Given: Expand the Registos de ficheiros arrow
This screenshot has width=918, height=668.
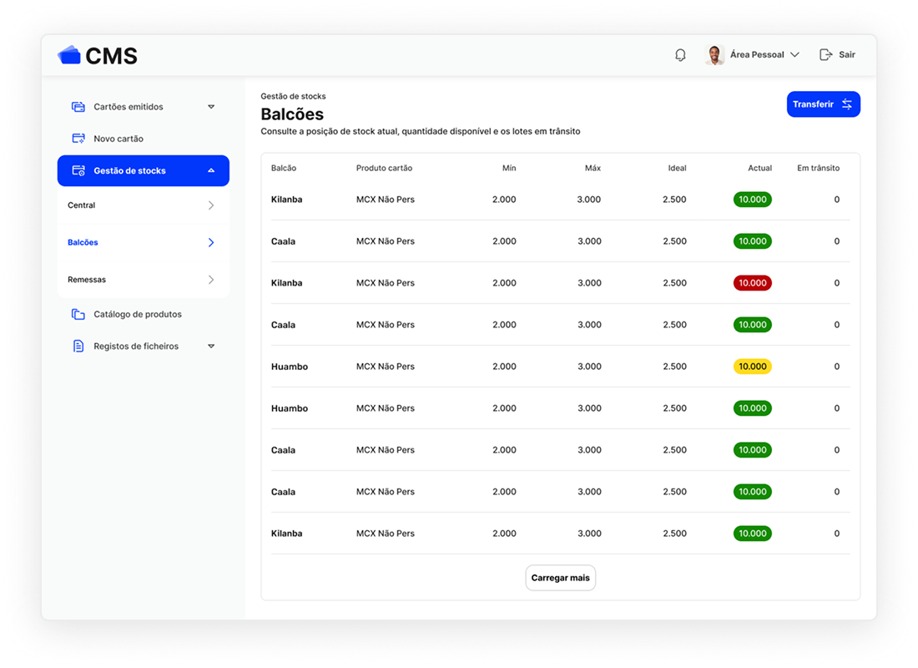Looking at the screenshot, I should click(211, 347).
